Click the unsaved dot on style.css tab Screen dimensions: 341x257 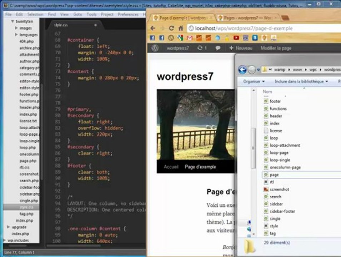tap(95, 25)
